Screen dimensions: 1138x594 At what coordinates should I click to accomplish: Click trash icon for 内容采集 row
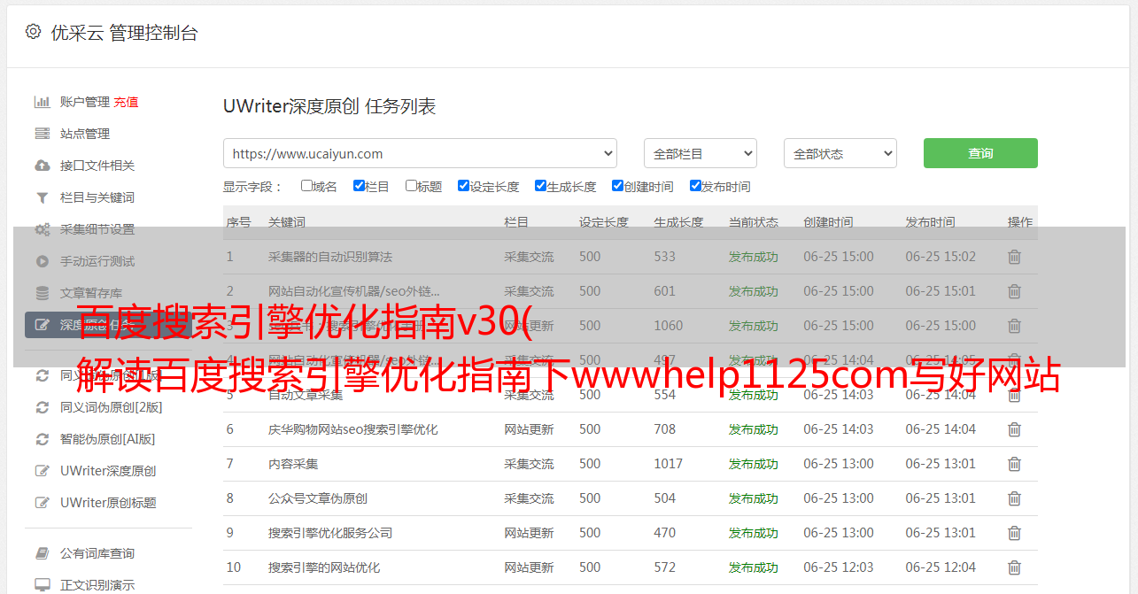[1014, 464]
